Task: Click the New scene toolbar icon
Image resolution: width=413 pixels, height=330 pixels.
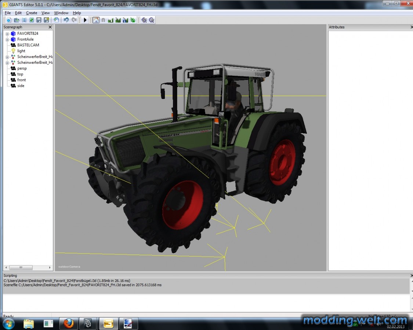Action: 9,20
